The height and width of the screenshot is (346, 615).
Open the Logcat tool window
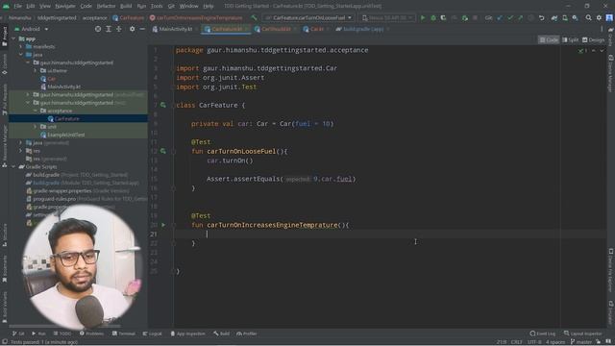[152, 334]
